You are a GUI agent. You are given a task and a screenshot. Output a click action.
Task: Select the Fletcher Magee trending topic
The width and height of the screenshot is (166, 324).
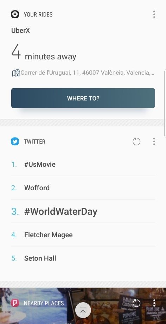pos(83,235)
